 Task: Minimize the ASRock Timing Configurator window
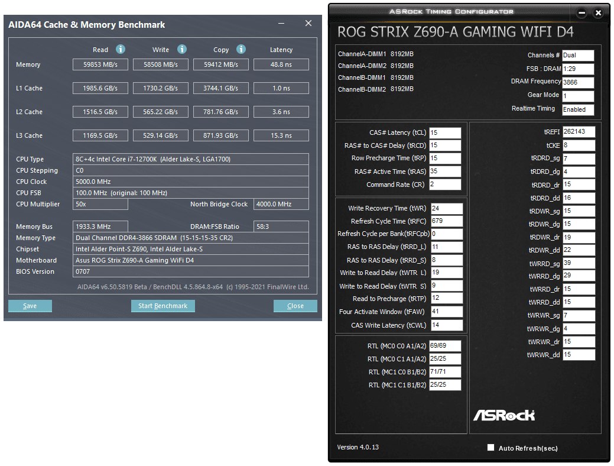pyautogui.click(x=582, y=13)
